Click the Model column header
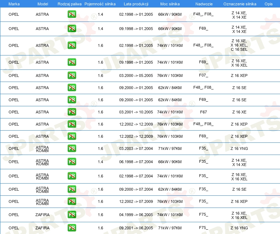Image resolution: width=280 pixels, height=234 pixels. [x=43, y=4]
